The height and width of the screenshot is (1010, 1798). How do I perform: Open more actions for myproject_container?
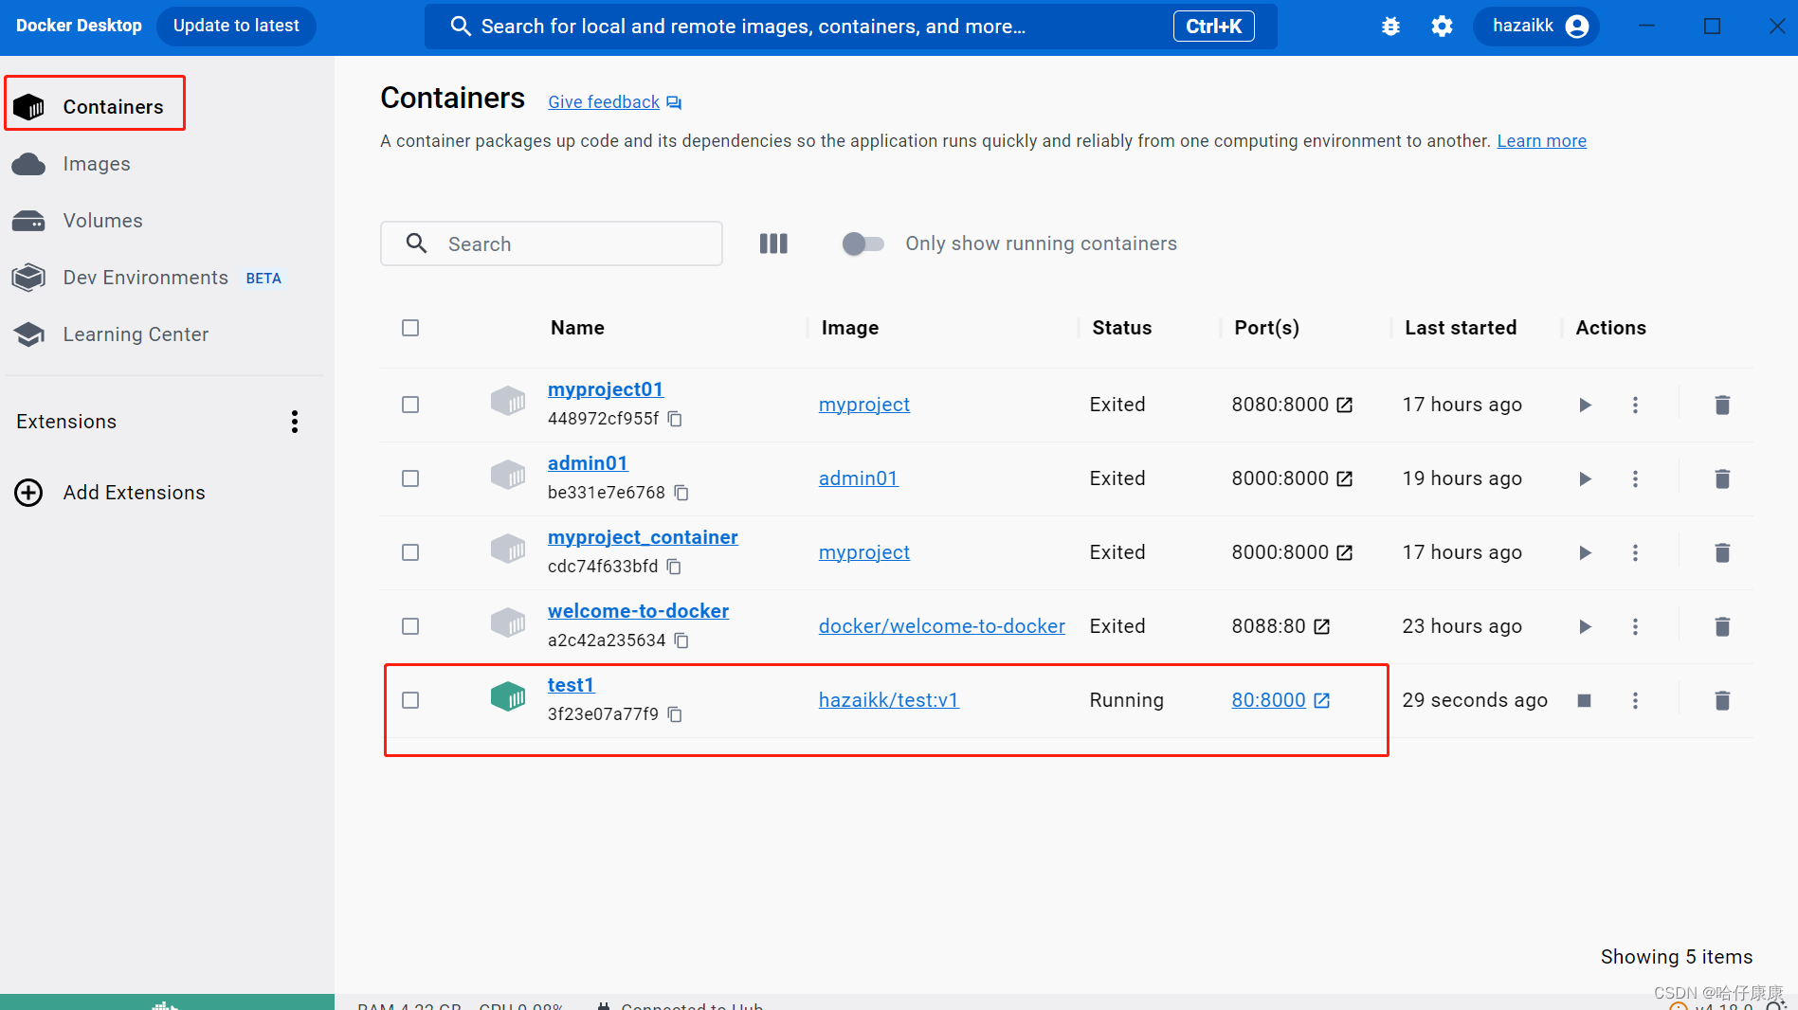click(1635, 552)
